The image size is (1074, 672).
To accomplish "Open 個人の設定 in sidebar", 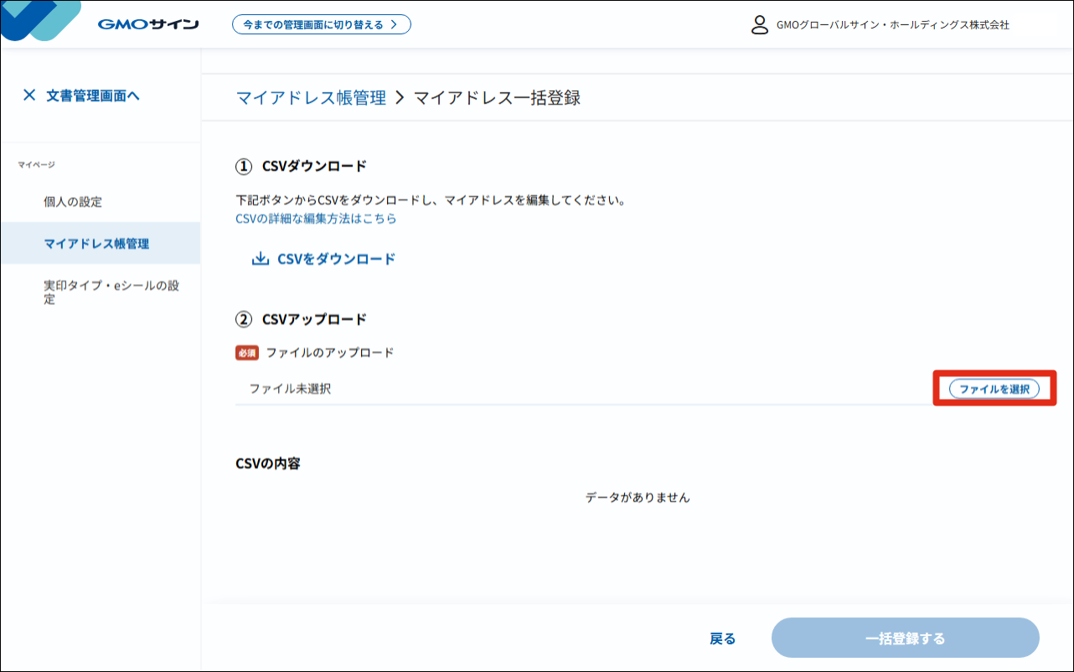I will pos(73,202).
